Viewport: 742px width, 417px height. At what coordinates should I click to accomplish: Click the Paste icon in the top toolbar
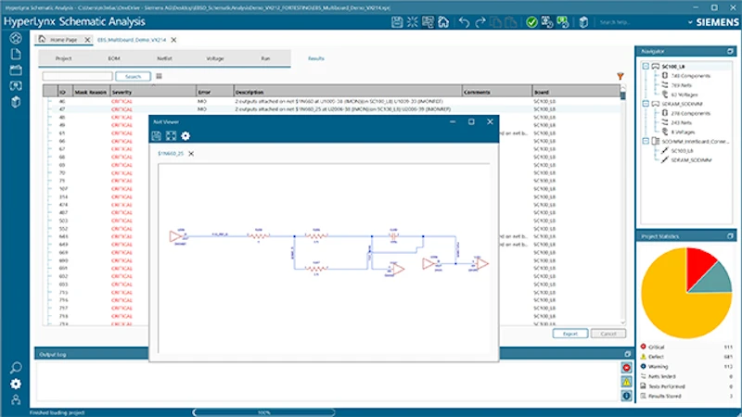click(511, 22)
